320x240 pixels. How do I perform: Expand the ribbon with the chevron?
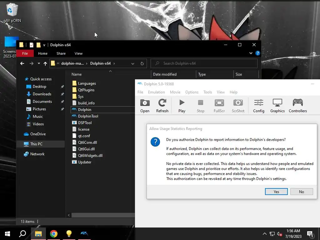pos(251,53)
